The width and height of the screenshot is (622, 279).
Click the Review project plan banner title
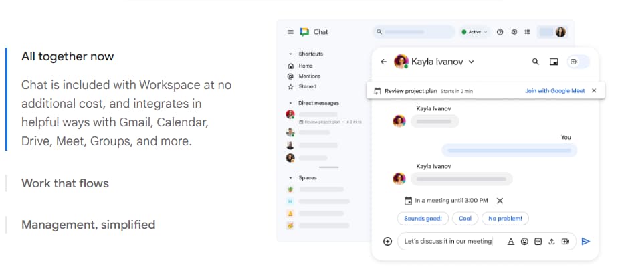pos(411,91)
